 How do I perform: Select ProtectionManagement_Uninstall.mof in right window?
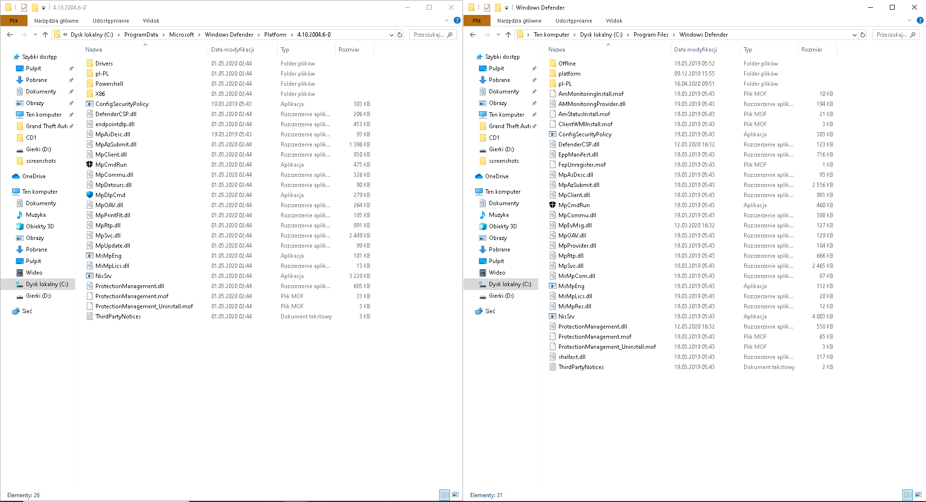[x=607, y=347]
